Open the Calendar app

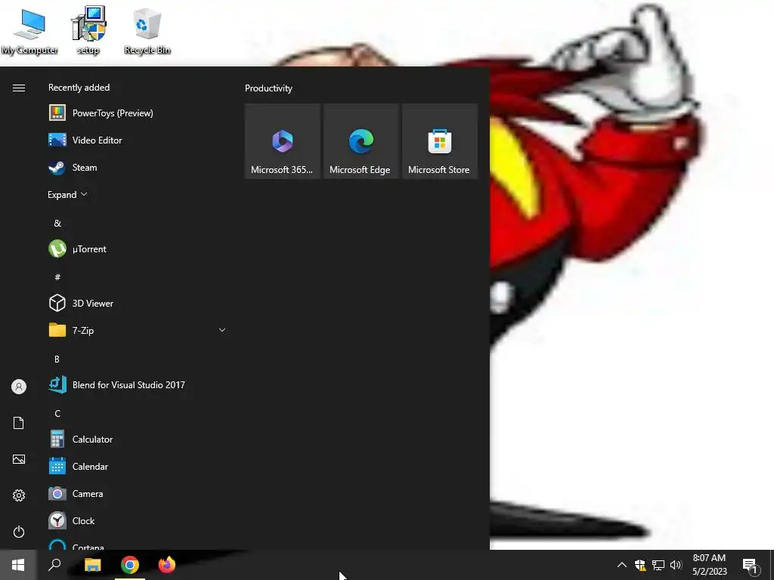point(138,466)
